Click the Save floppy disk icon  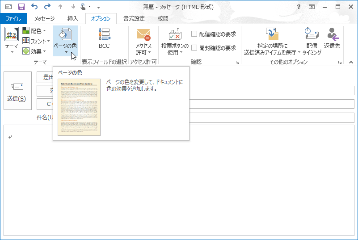click(x=21, y=7)
